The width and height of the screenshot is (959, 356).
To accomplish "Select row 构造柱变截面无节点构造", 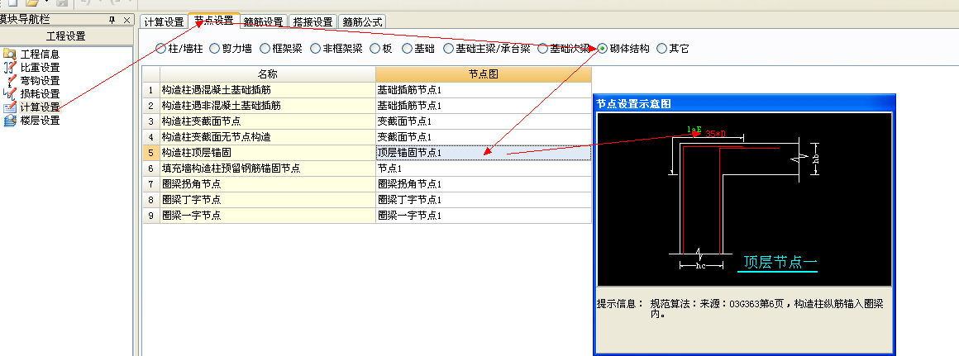I will click(x=268, y=137).
